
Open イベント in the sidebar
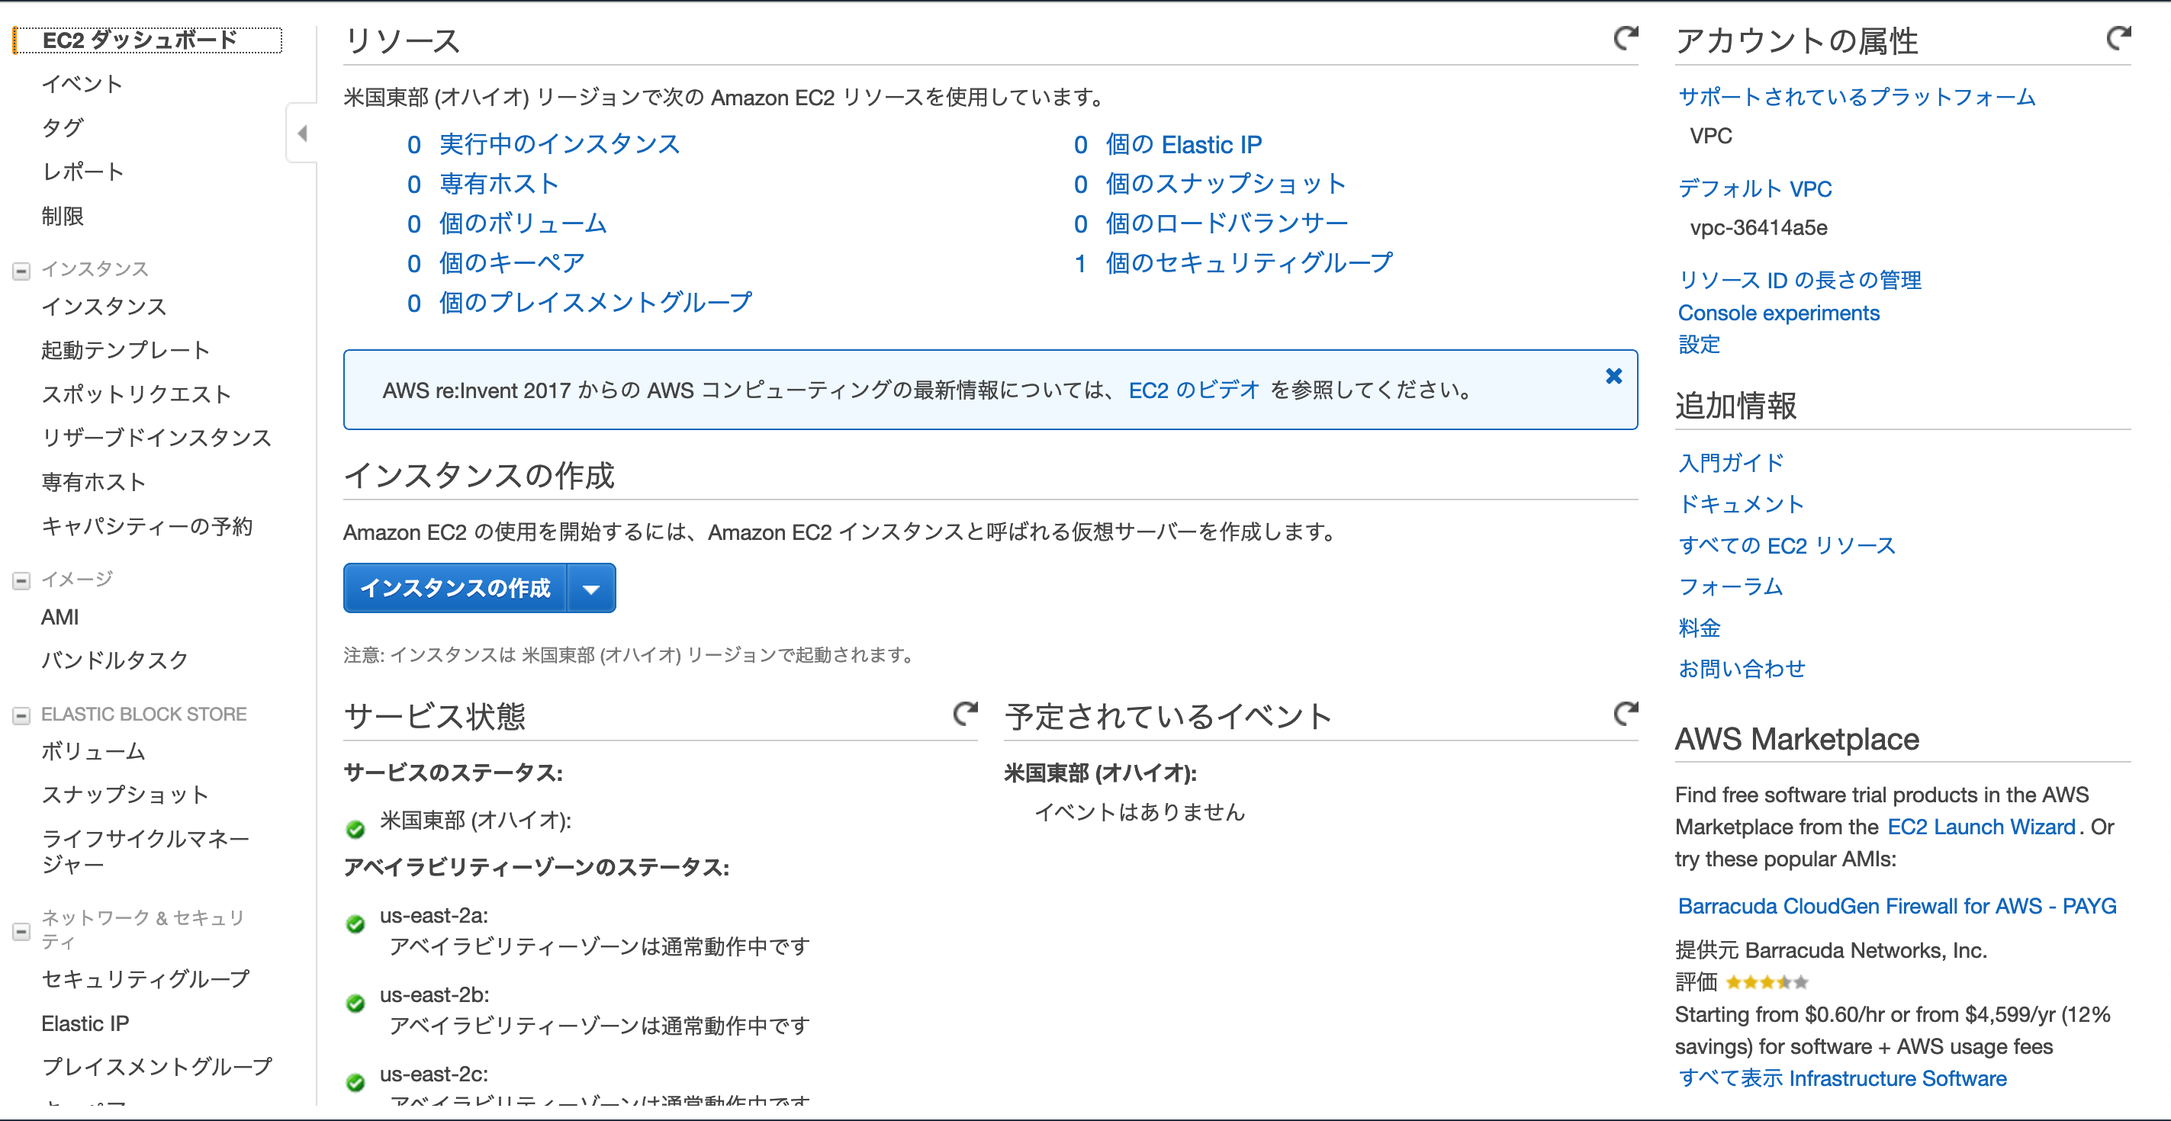(x=82, y=83)
